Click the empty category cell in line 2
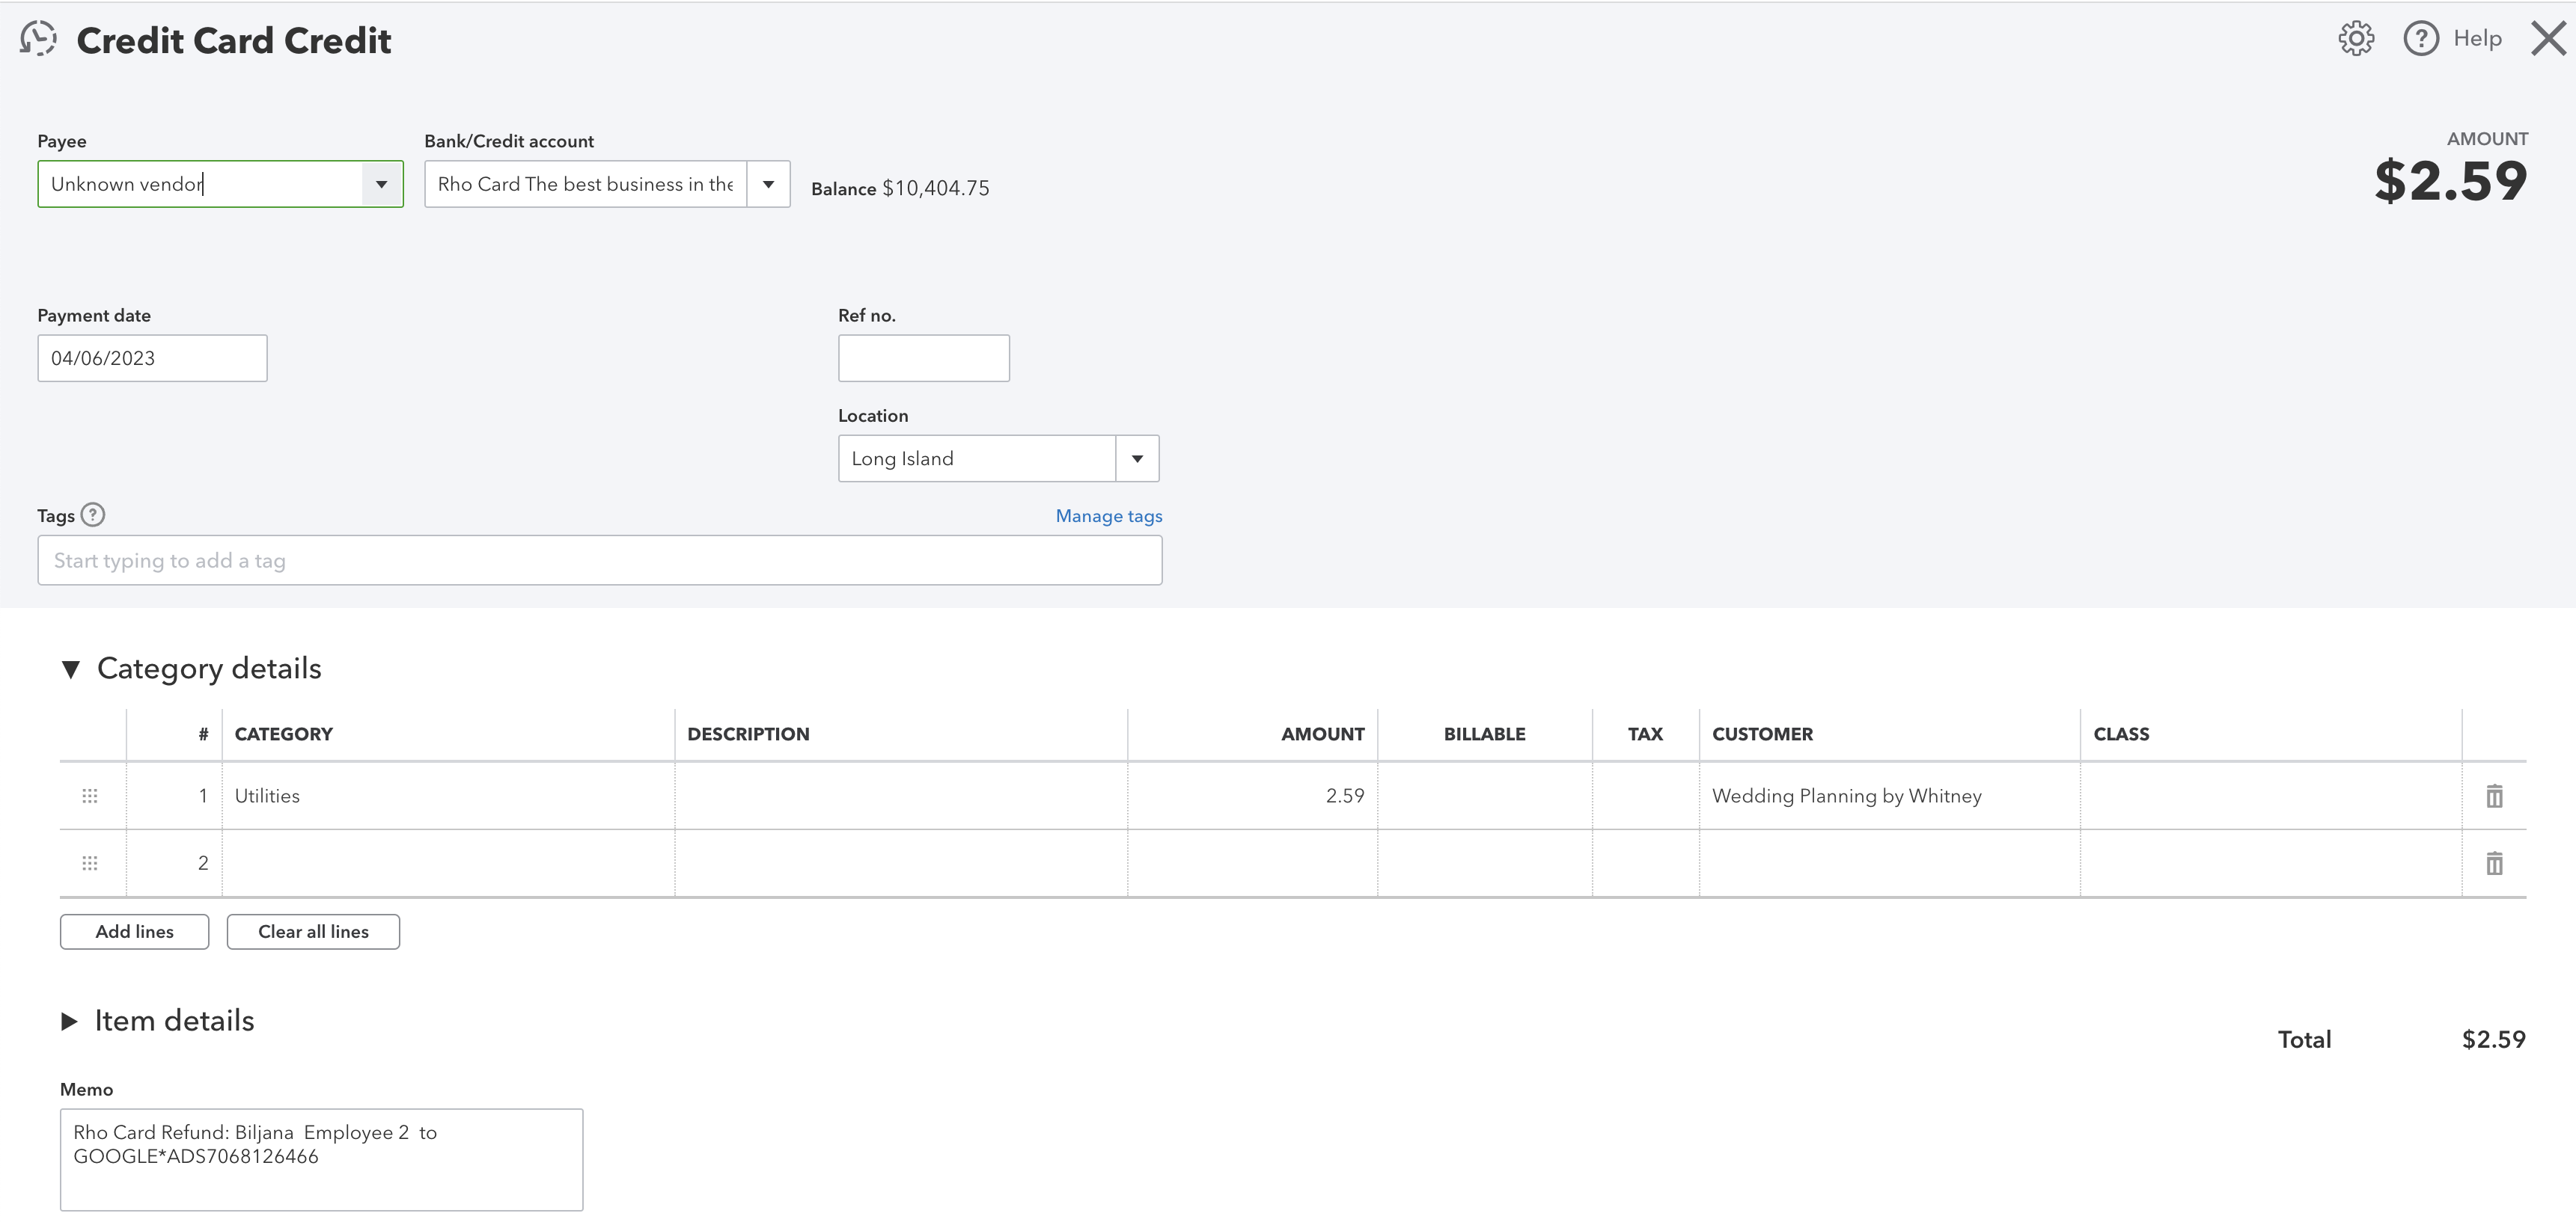This screenshot has height=1225, width=2576. click(448, 862)
